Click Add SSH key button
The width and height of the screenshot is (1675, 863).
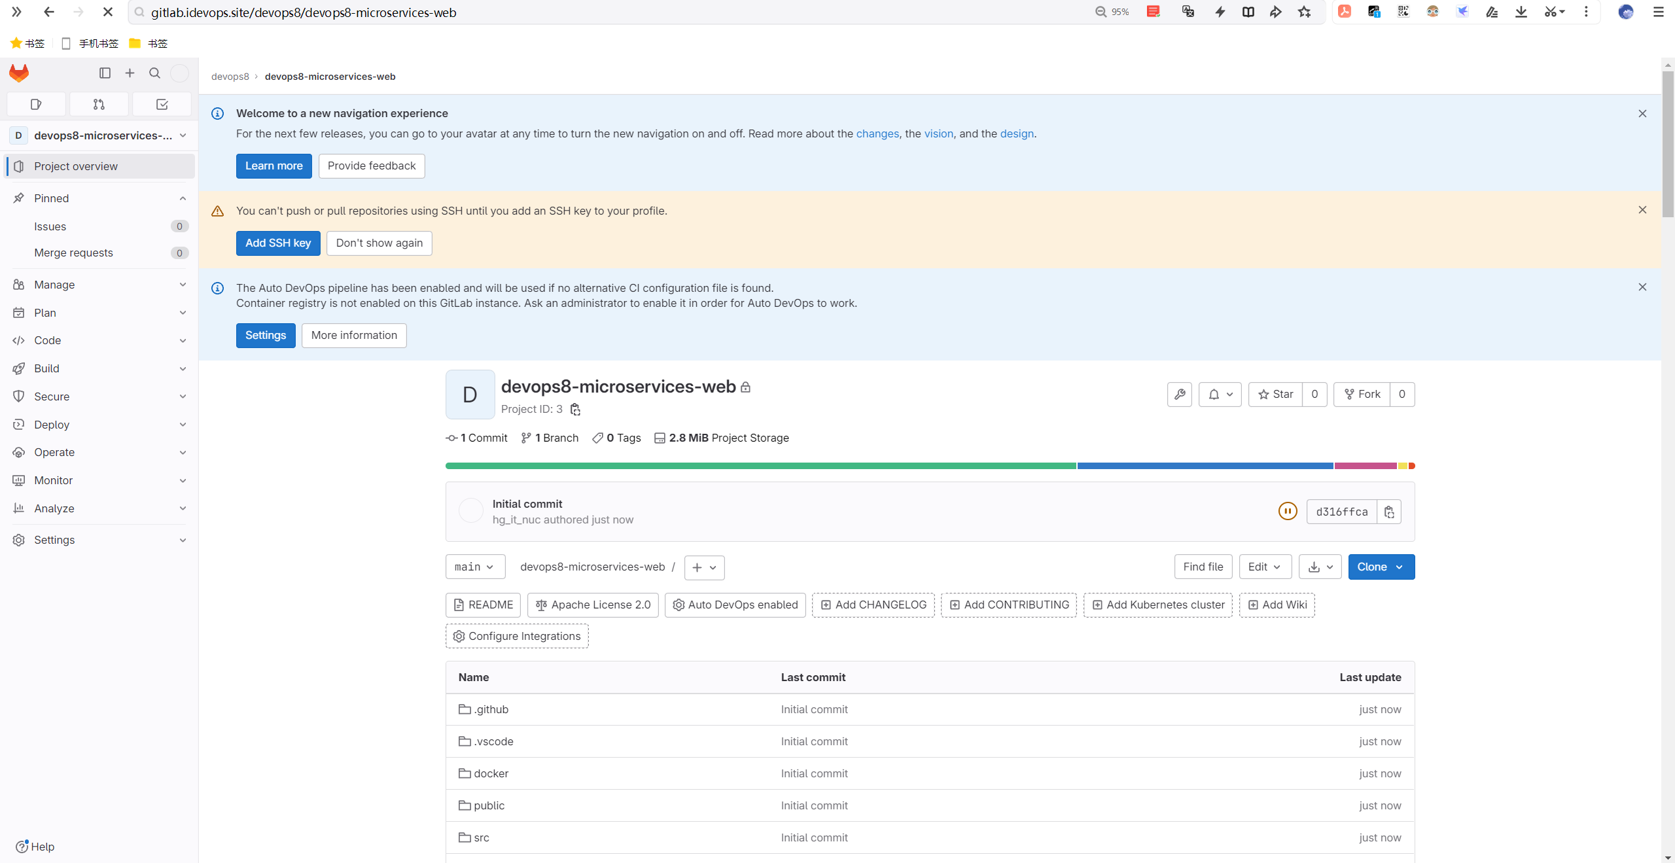pos(278,243)
